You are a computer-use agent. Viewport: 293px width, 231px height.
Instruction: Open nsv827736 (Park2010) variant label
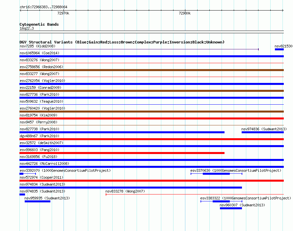point(40,94)
